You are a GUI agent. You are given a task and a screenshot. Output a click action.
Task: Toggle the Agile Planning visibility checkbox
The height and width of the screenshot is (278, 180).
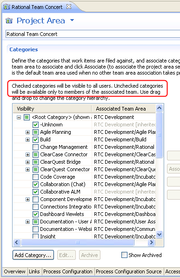(x=35, y=132)
